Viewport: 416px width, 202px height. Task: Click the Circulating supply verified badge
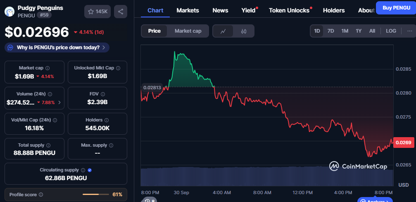[x=90, y=170]
